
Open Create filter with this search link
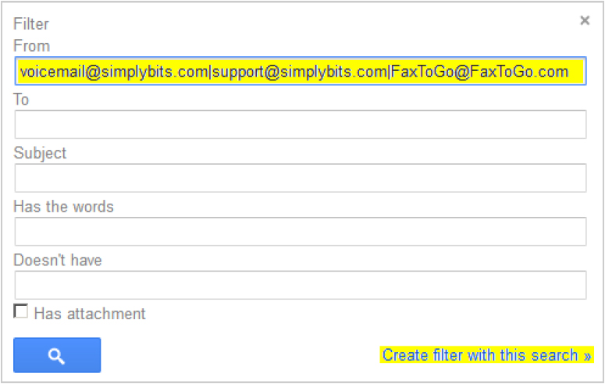[x=486, y=355]
